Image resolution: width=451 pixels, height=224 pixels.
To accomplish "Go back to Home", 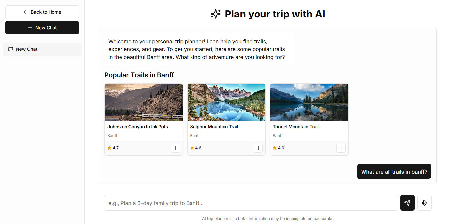I will (42, 12).
